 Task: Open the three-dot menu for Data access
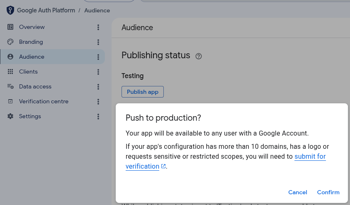pyautogui.click(x=98, y=87)
